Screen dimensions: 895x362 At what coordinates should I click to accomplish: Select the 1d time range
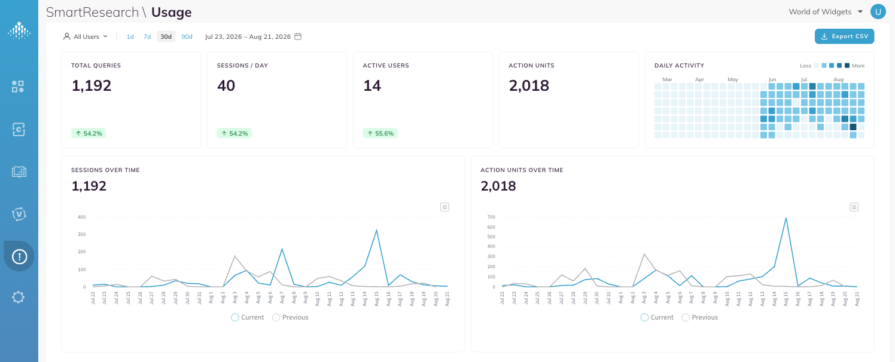pyautogui.click(x=130, y=36)
